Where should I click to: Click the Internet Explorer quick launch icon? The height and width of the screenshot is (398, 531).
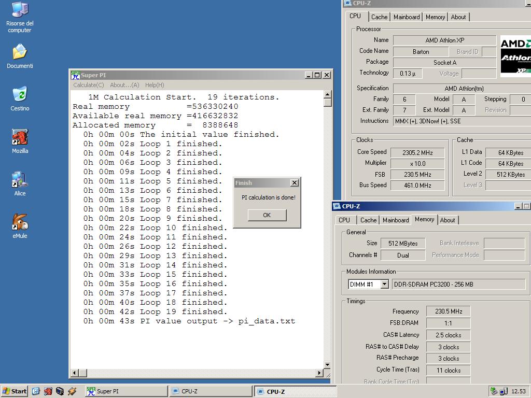(x=36, y=391)
